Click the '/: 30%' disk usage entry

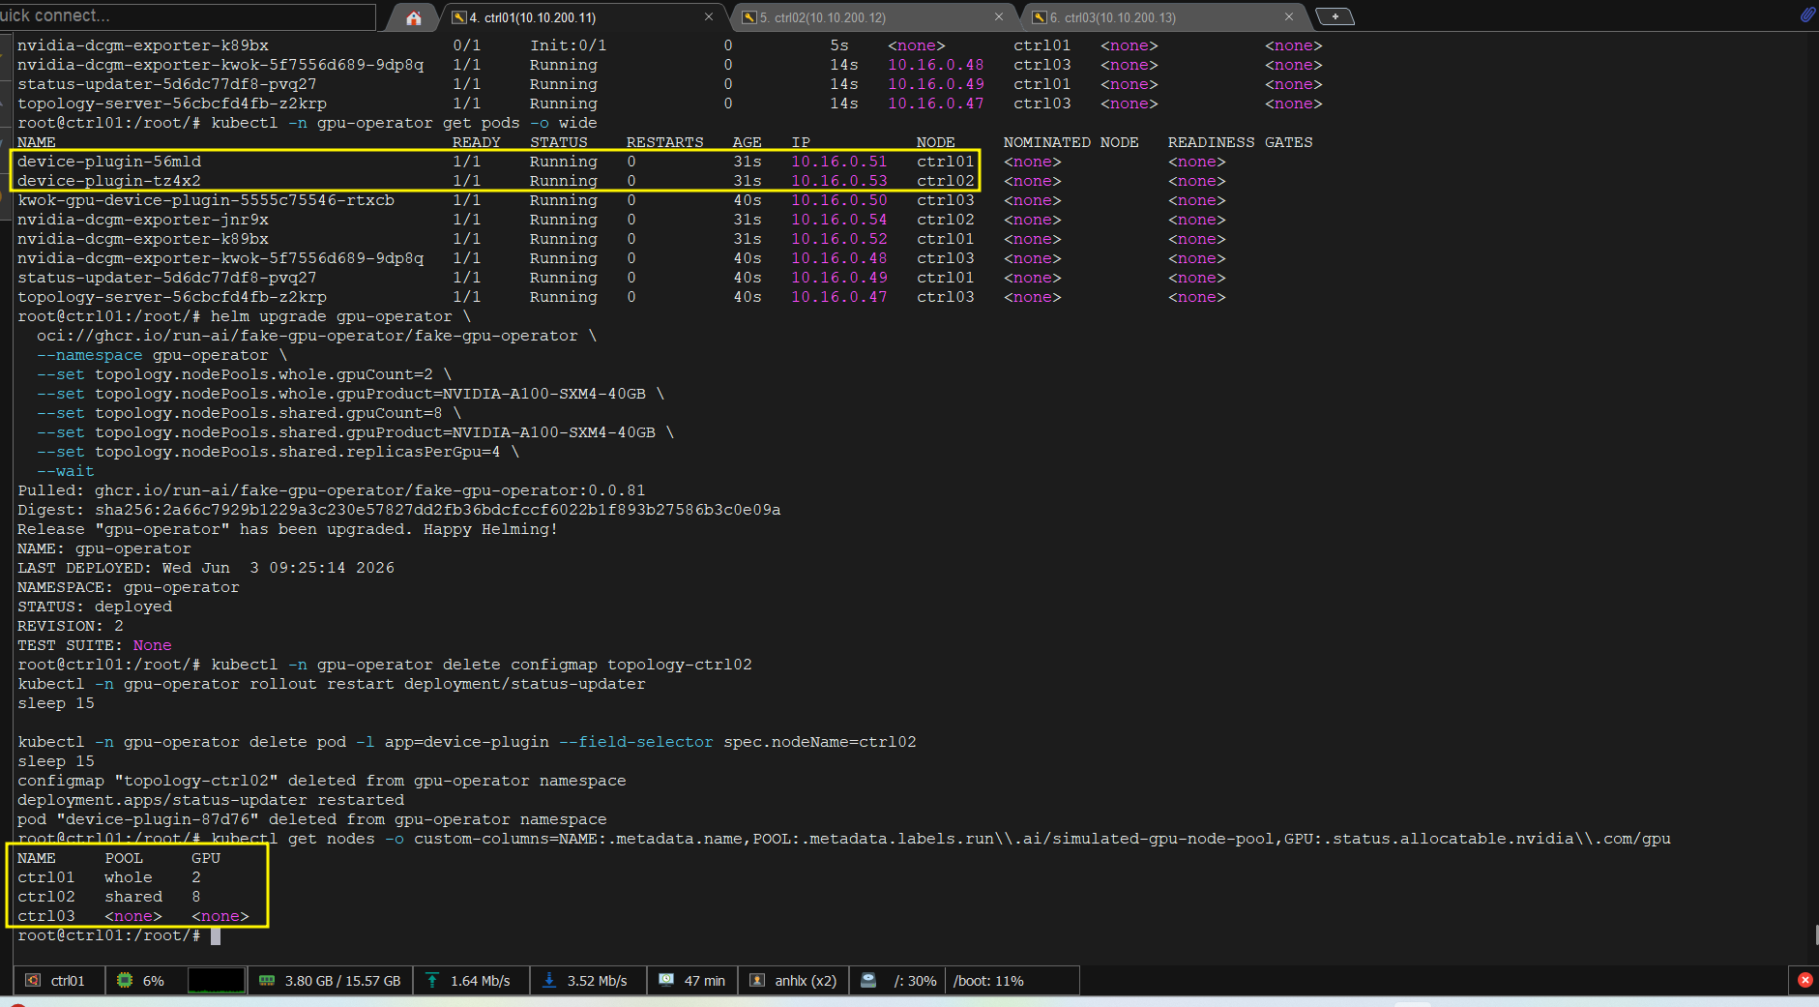915,981
